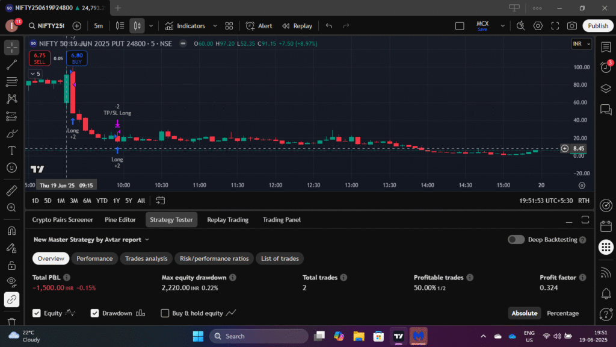Toggle stay in drawing mode
The width and height of the screenshot is (616, 347).
(12, 248)
